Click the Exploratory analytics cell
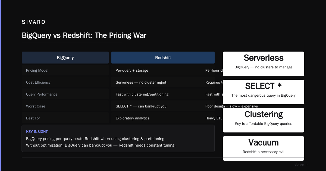The width and height of the screenshot is (326, 171). pyautogui.click(x=133, y=118)
